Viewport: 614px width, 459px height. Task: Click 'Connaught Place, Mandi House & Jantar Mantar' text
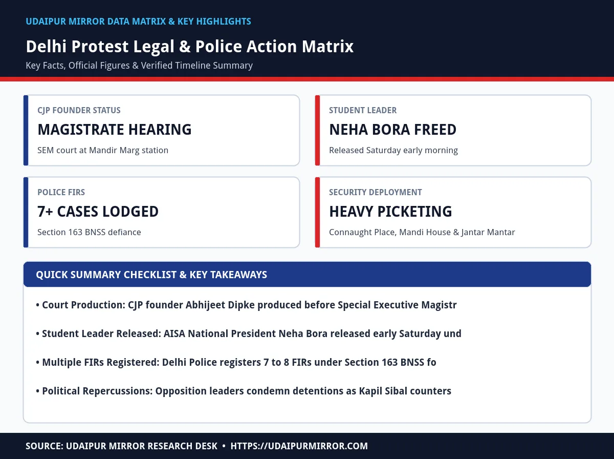(x=422, y=232)
